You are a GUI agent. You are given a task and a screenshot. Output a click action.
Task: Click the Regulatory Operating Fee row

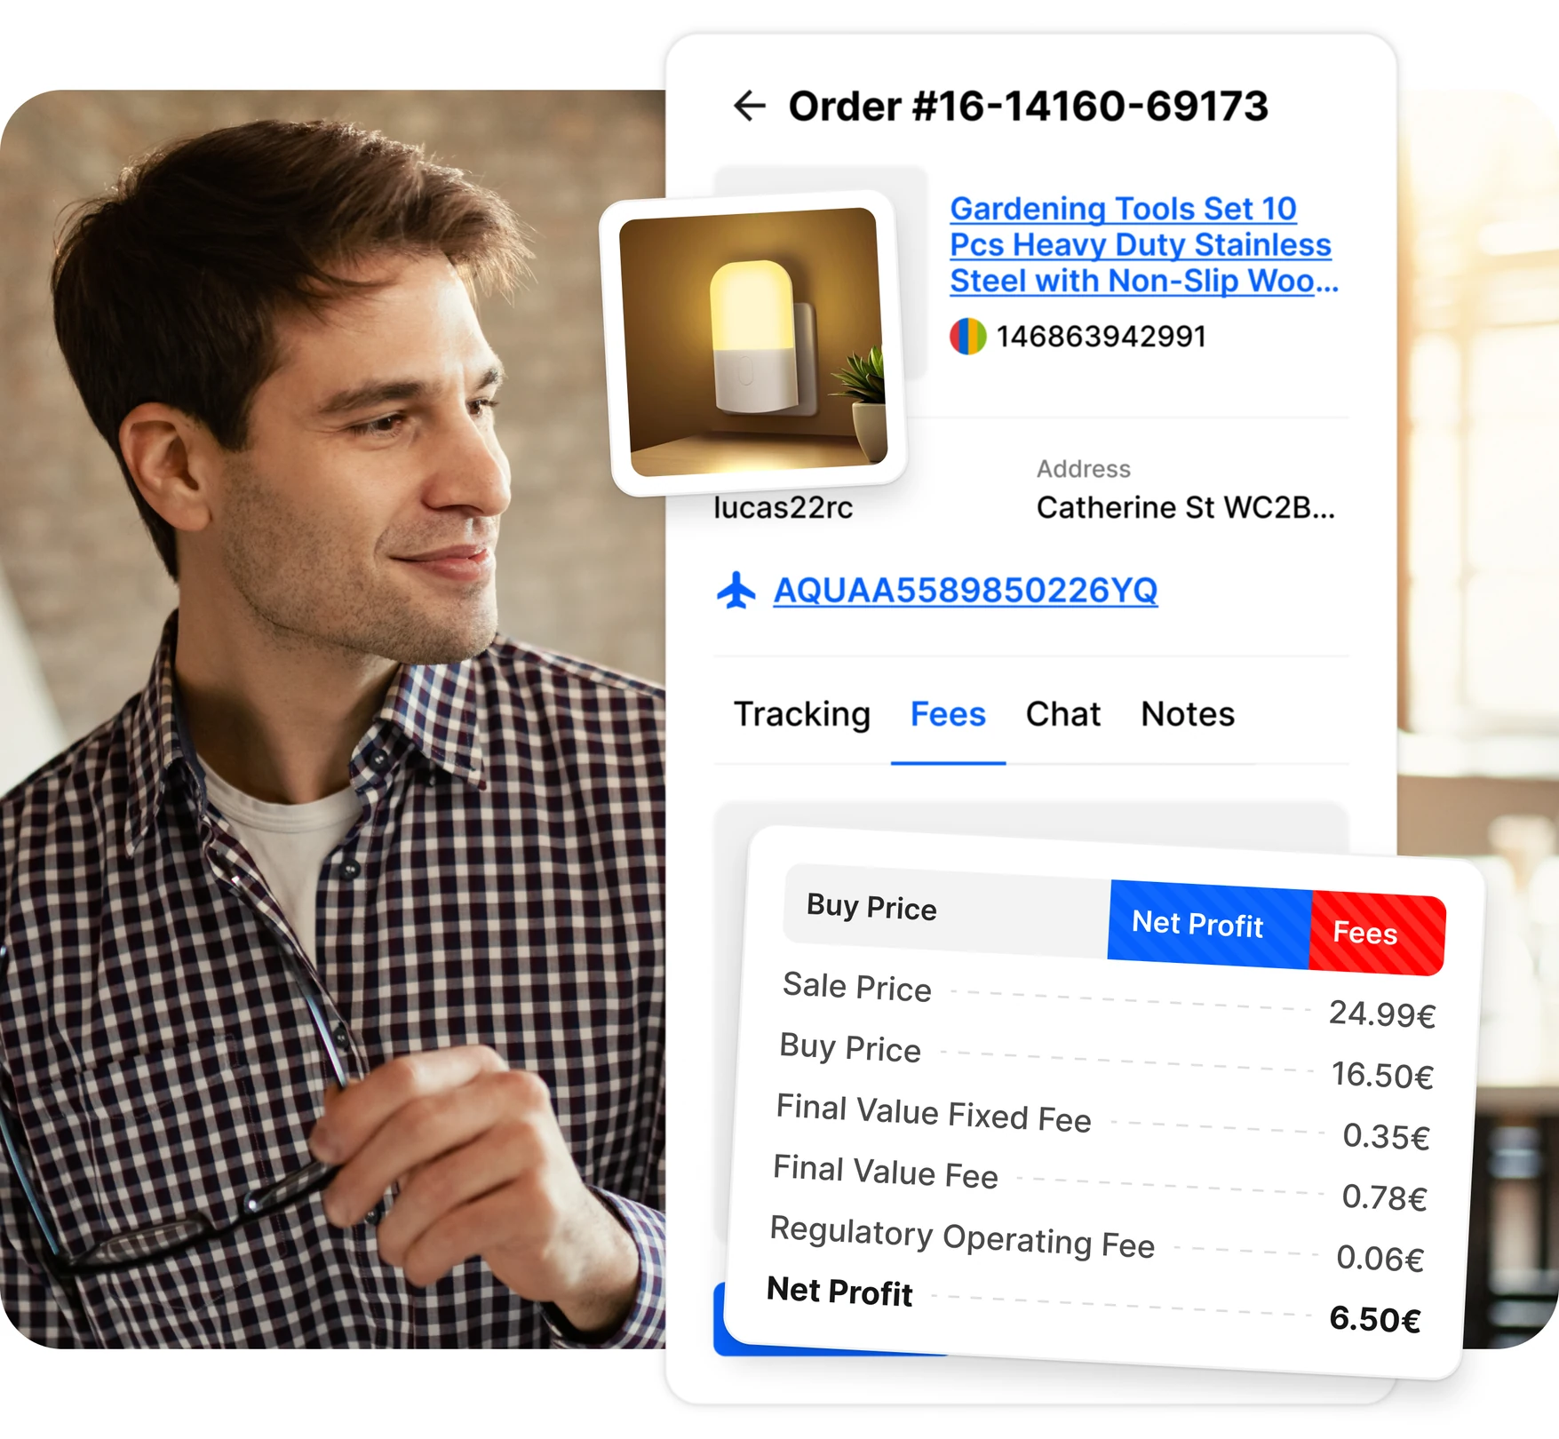pyautogui.click(x=1097, y=1244)
